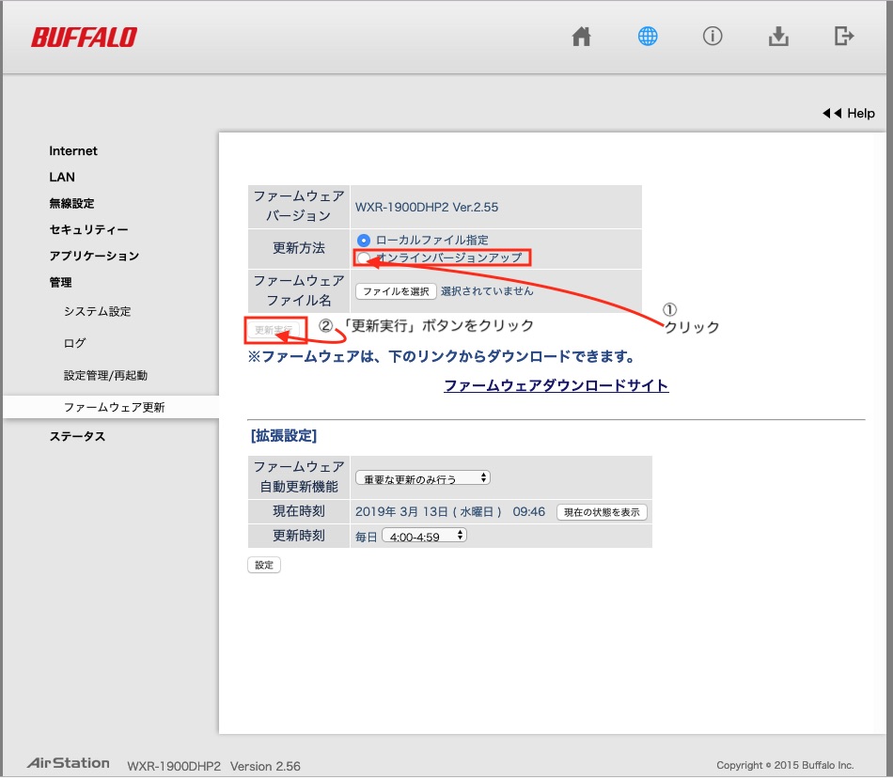
Task: Open the information circle icon
Action: tap(713, 37)
